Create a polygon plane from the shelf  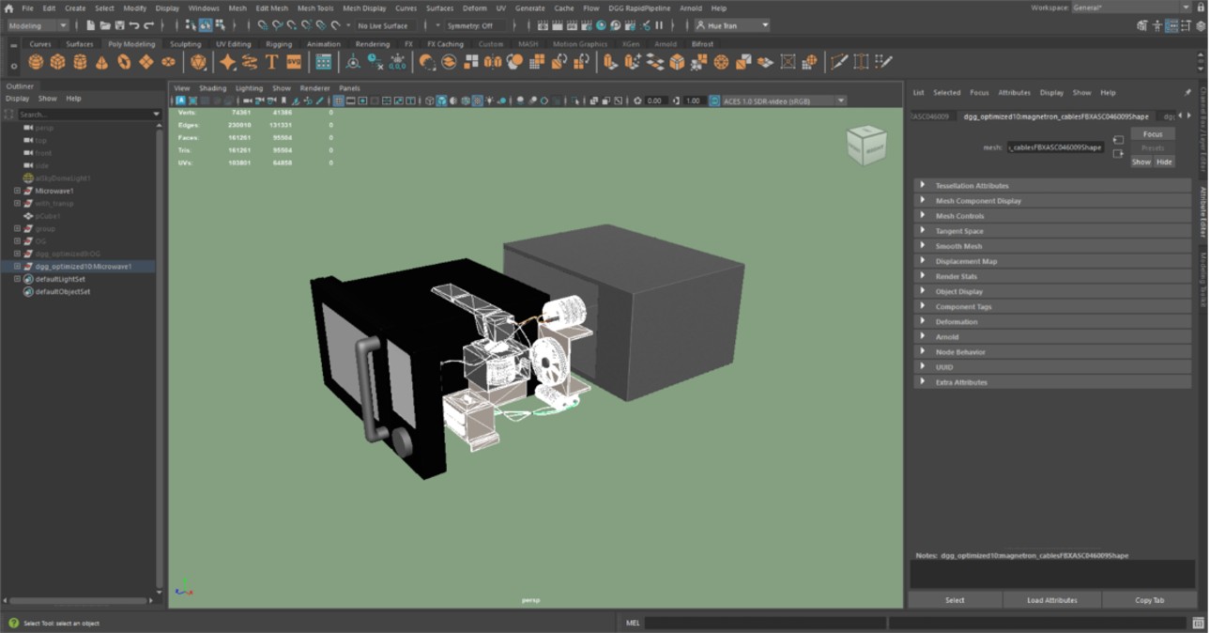(x=146, y=62)
